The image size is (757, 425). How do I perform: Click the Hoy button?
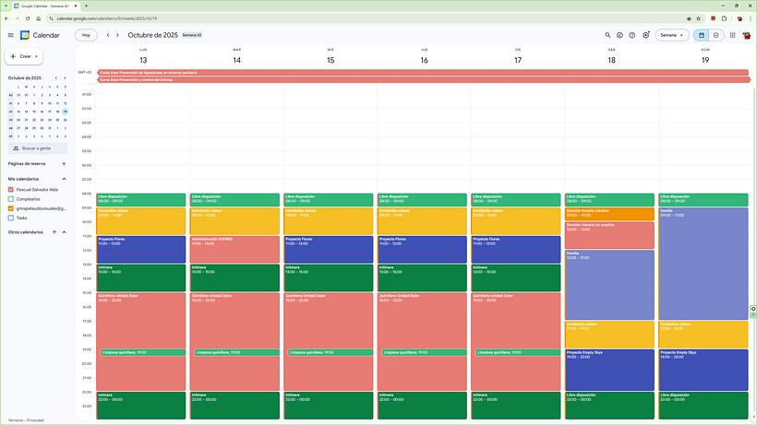pyautogui.click(x=86, y=35)
